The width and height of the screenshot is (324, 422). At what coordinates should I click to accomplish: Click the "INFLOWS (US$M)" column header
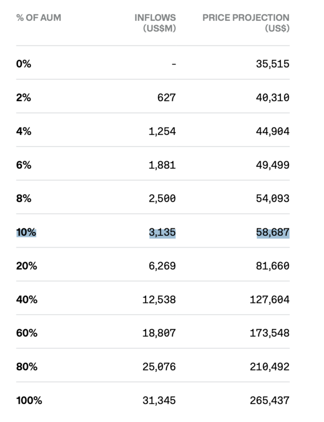[x=155, y=23]
